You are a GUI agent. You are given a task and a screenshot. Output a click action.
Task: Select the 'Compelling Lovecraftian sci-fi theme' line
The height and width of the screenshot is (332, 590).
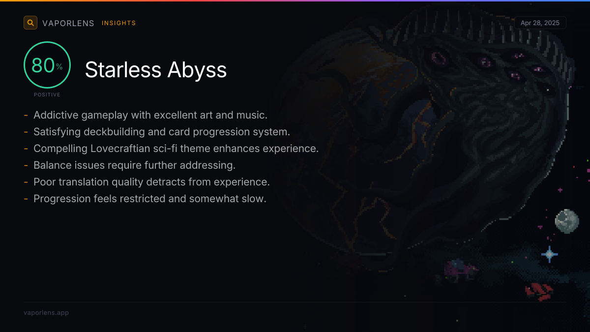coord(176,149)
